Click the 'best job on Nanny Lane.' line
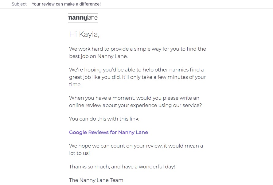The width and height of the screenshot is (273, 185). pyautogui.click(x=98, y=56)
